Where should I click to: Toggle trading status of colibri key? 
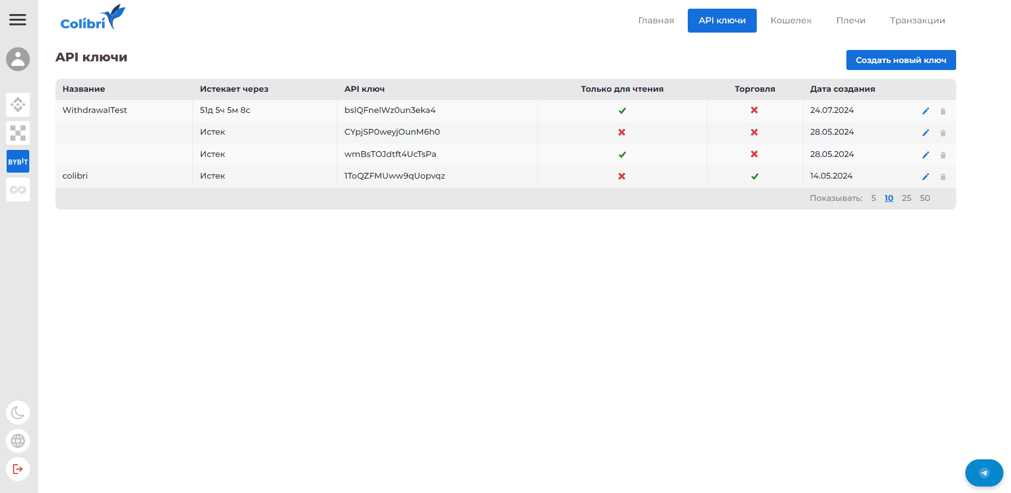754,176
